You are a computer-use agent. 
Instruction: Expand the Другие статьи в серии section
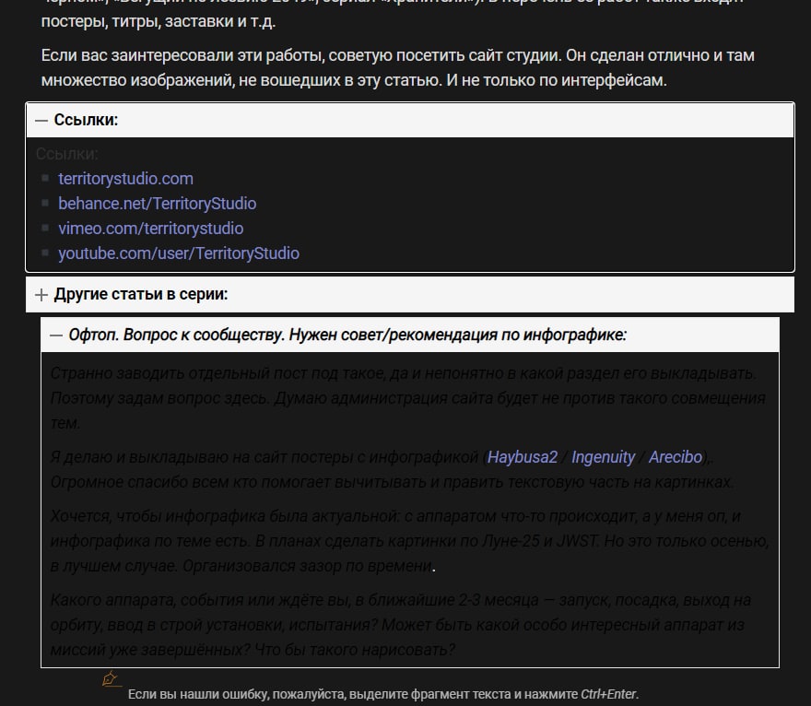pyautogui.click(x=409, y=294)
